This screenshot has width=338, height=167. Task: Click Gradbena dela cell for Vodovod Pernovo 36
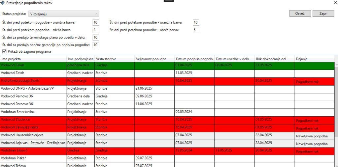coord(81,97)
